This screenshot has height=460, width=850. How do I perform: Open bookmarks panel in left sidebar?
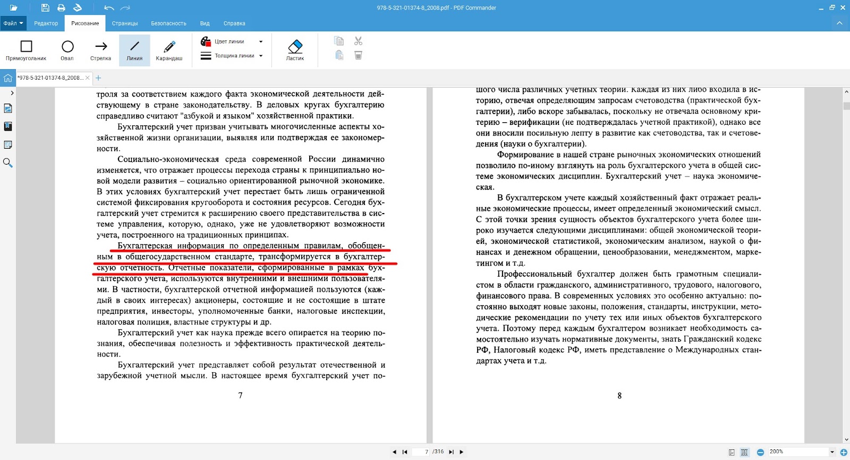8,126
